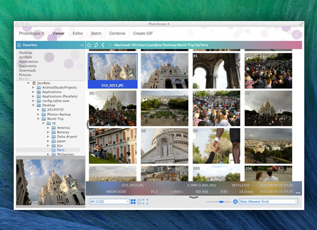Select photo thumbnail number 104
The height and width of the screenshot is (230, 317).
268,174
